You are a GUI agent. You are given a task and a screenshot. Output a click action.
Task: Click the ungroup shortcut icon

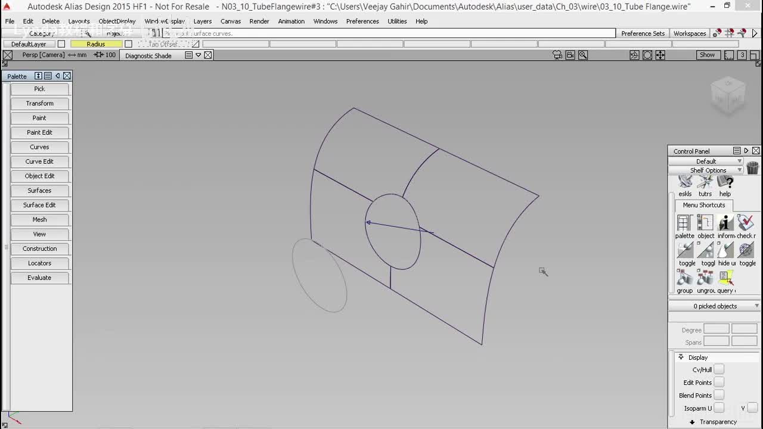705,278
